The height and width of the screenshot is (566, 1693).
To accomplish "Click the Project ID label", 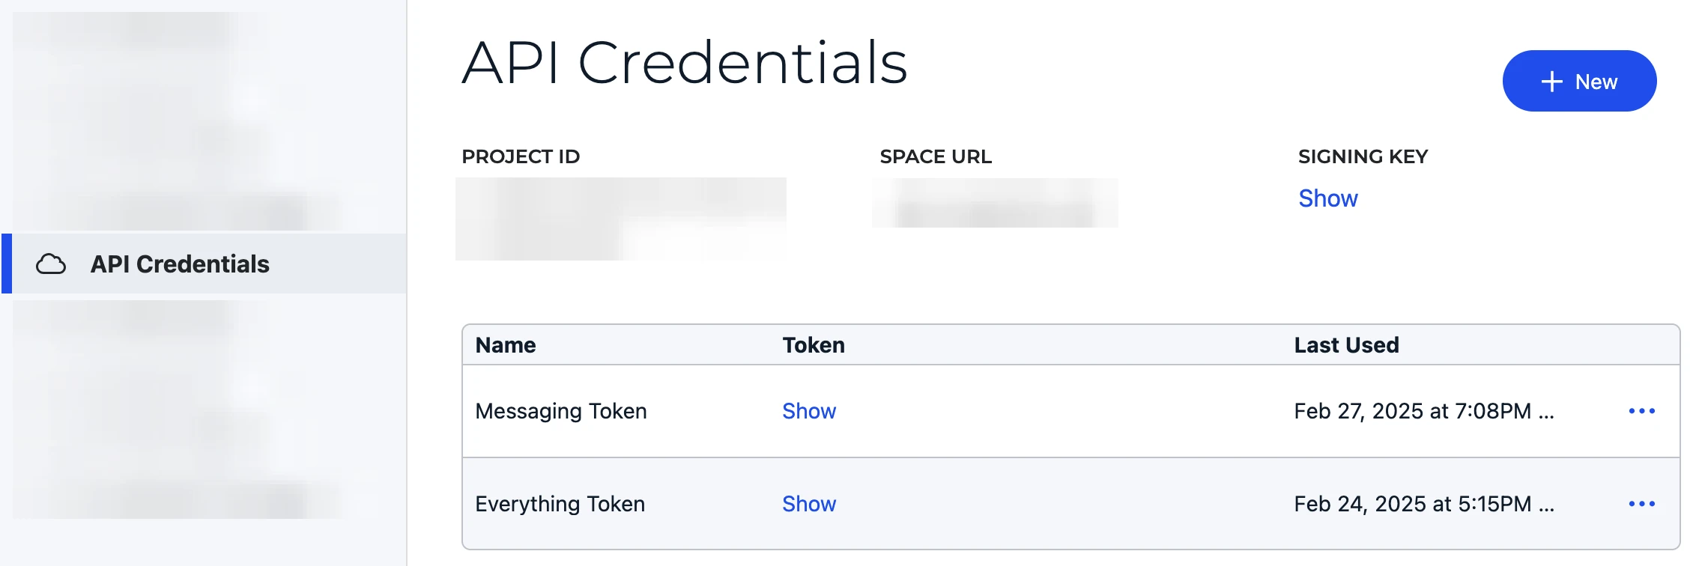I will point(521,156).
